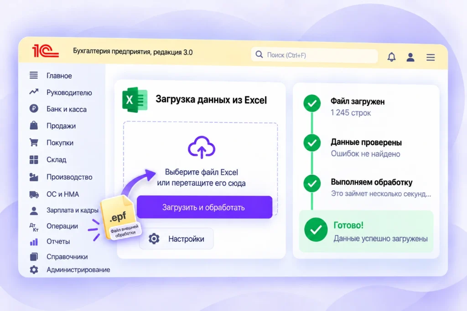
Task: Open the Покупки section
Action: pyautogui.click(x=60, y=143)
